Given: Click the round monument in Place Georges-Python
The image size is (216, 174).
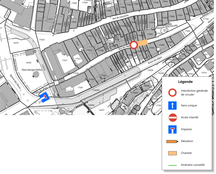Looking at the screenshot, I should [x=36, y=75].
